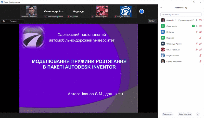Click the Zoom Конференция title bar icon
The width and height of the screenshot is (204, 118).
2,2
